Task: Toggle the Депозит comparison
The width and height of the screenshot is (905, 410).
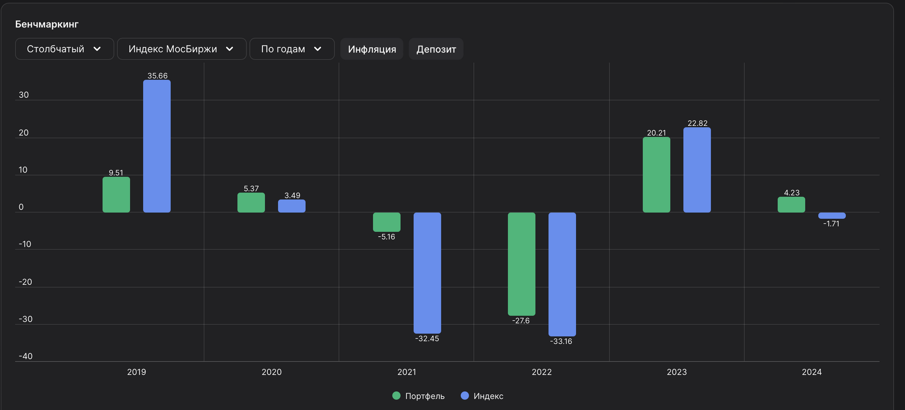Action: coord(436,49)
